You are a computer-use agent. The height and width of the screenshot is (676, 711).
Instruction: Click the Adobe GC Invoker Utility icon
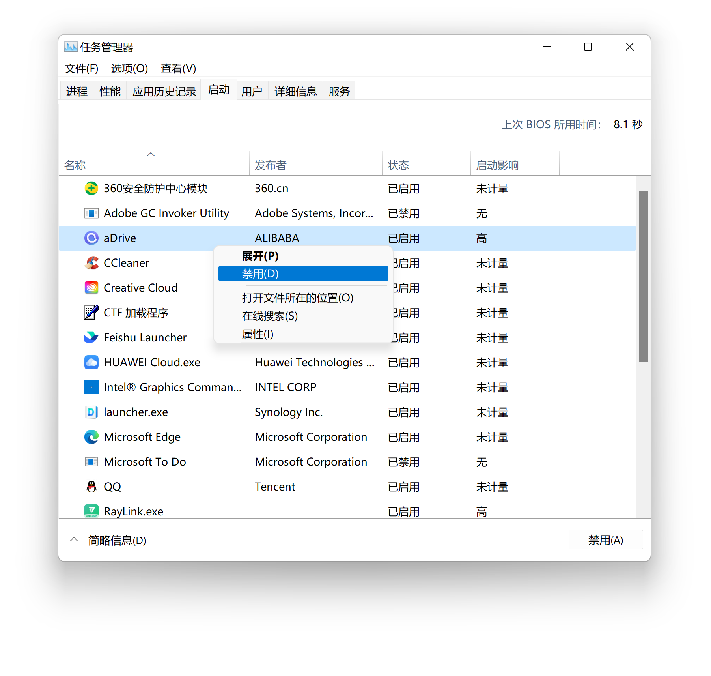(x=91, y=213)
